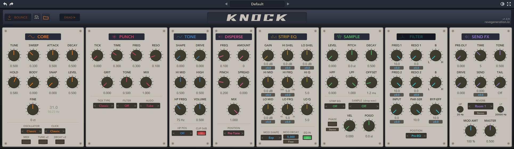Toggle the DISPERSE module header
Viewport: 514px width, 149px height.
click(x=234, y=37)
